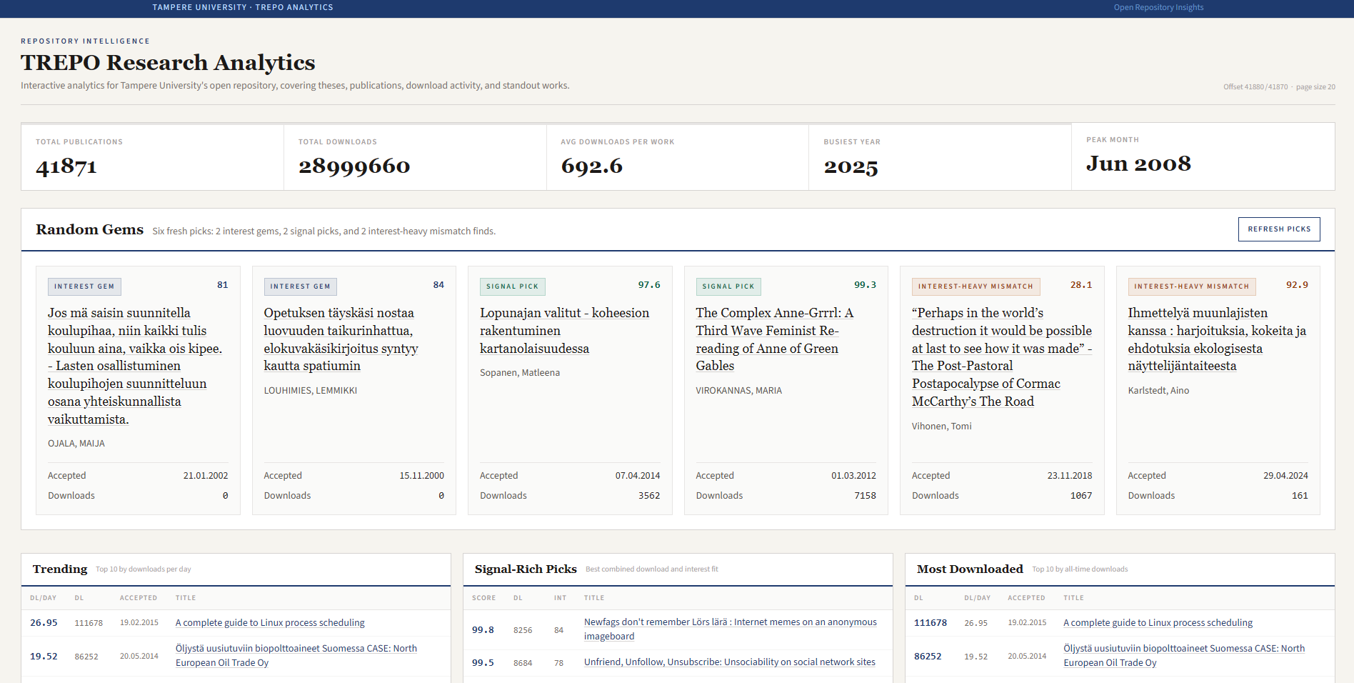The width and height of the screenshot is (1354, 683).
Task: Click the Trending section heading
Action: (60, 569)
